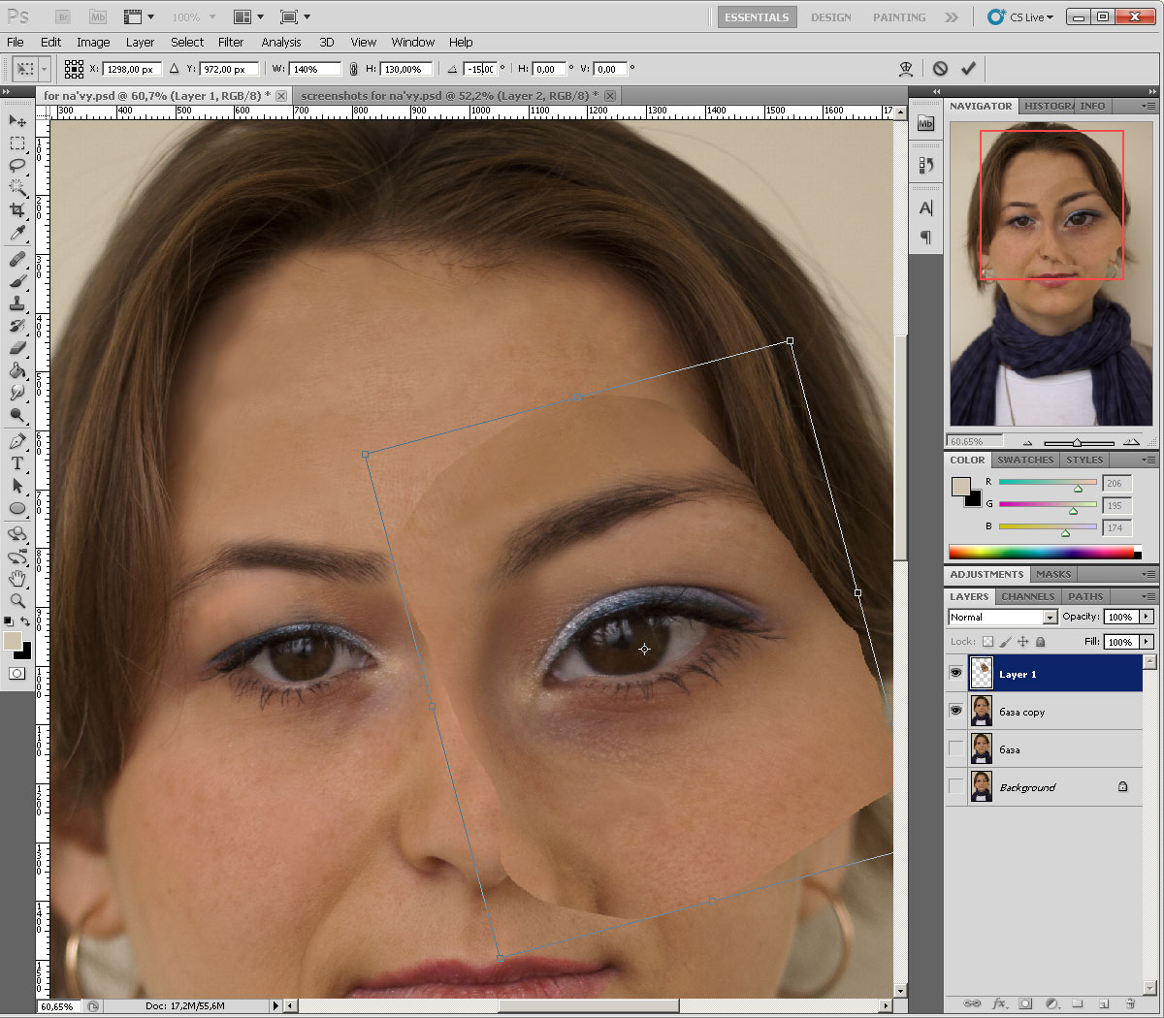The image size is (1164, 1018).
Task: Commit the transform with the checkmark
Action: (x=968, y=69)
